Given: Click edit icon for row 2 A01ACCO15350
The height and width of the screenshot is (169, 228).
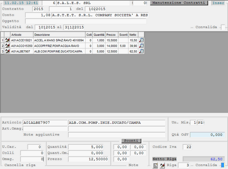Looking at the screenshot, I should coord(7,46).
